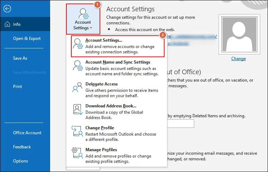Select Download Address Book... item
This screenshot has height=172, width=268.
[x=117, y=112]
